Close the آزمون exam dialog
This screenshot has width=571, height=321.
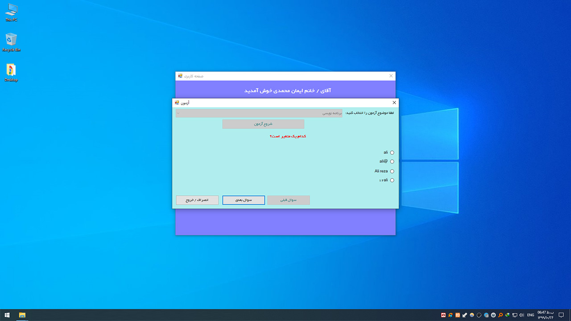point(394,103)
